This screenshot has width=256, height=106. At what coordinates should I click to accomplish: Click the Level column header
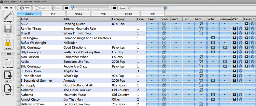tap(141, 19)
